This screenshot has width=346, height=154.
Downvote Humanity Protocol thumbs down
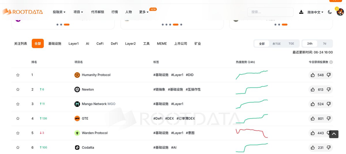point(328,75)
